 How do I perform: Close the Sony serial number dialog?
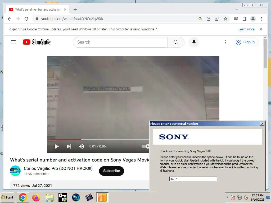point(262,124)
